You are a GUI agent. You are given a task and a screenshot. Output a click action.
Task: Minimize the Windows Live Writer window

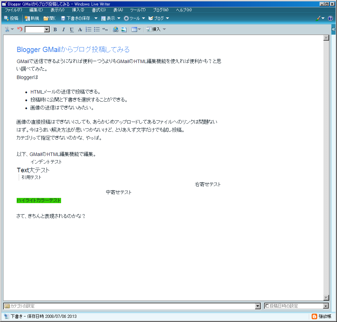[x=322, y=4]
